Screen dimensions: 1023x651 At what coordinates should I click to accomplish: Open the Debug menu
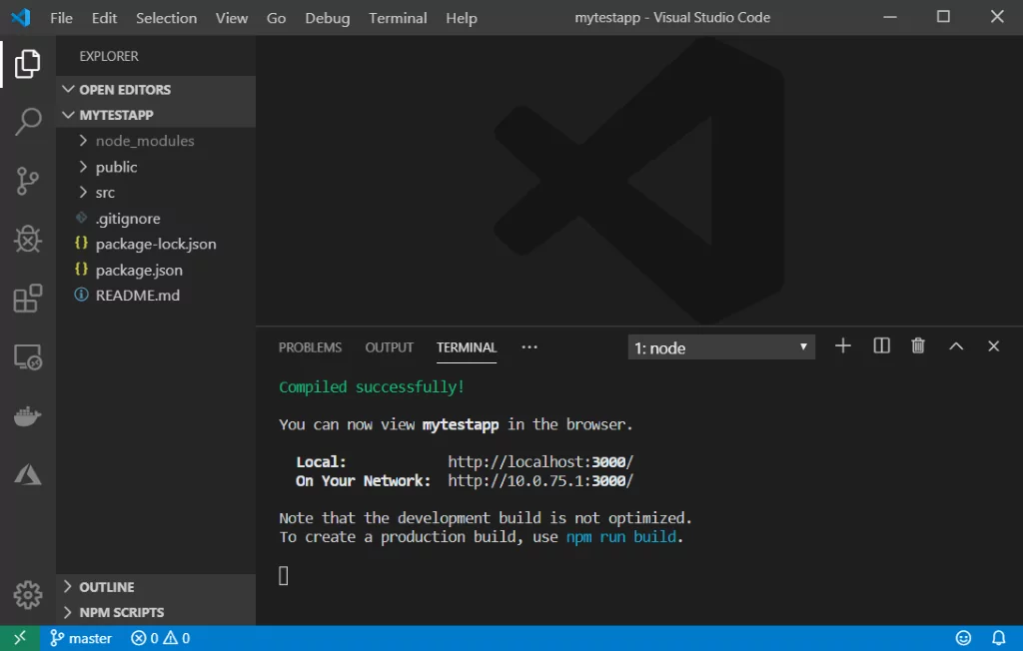tap(328, 18)
